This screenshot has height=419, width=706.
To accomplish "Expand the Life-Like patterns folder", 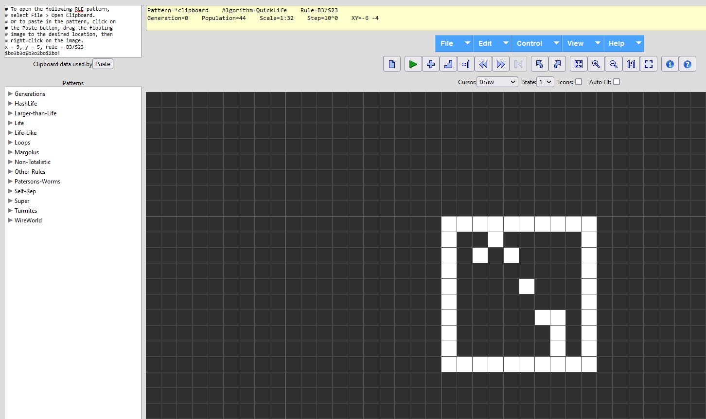I will coord(10,132).
